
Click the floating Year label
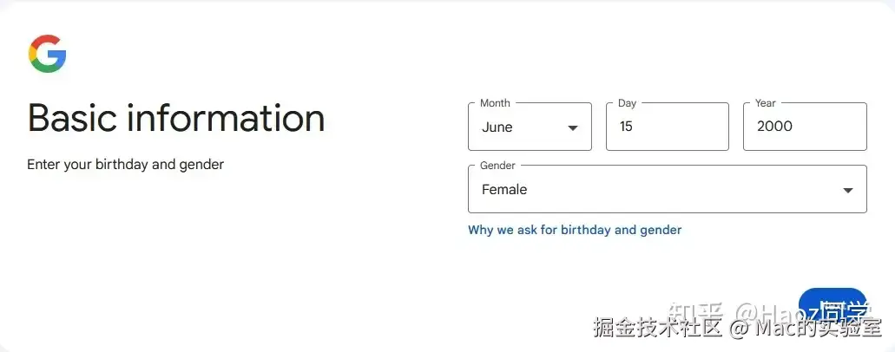[765, 103]
